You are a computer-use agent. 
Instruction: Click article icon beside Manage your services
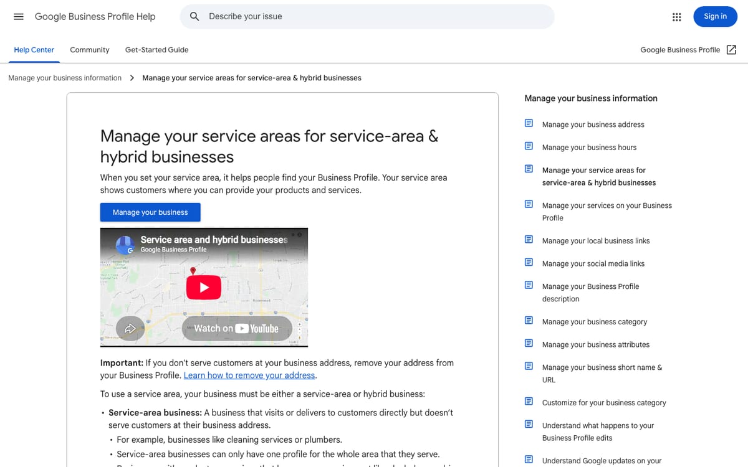(x=529, y=204)
